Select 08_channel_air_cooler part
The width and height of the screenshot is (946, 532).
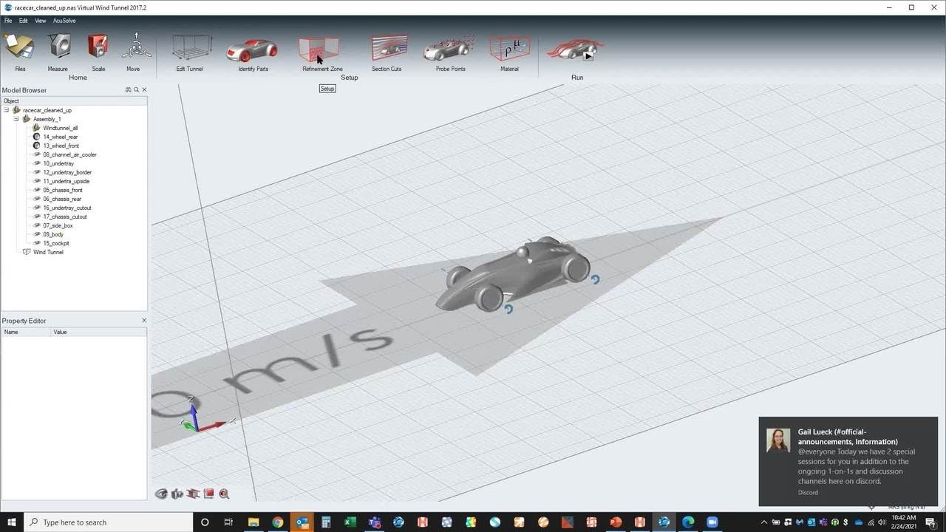(x=69, y=154)
